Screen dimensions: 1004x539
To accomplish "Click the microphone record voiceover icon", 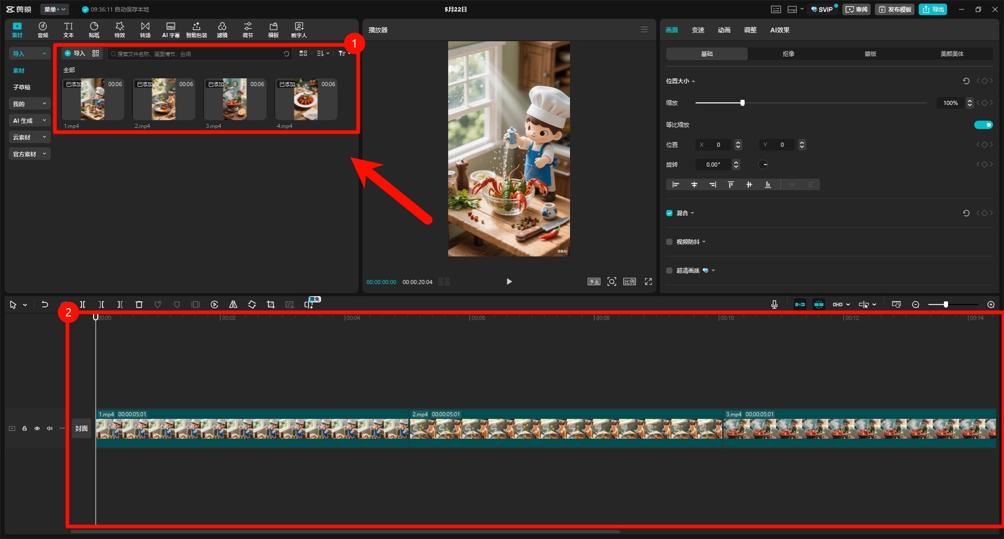I will pyautogui.click(x=774, y=304).
